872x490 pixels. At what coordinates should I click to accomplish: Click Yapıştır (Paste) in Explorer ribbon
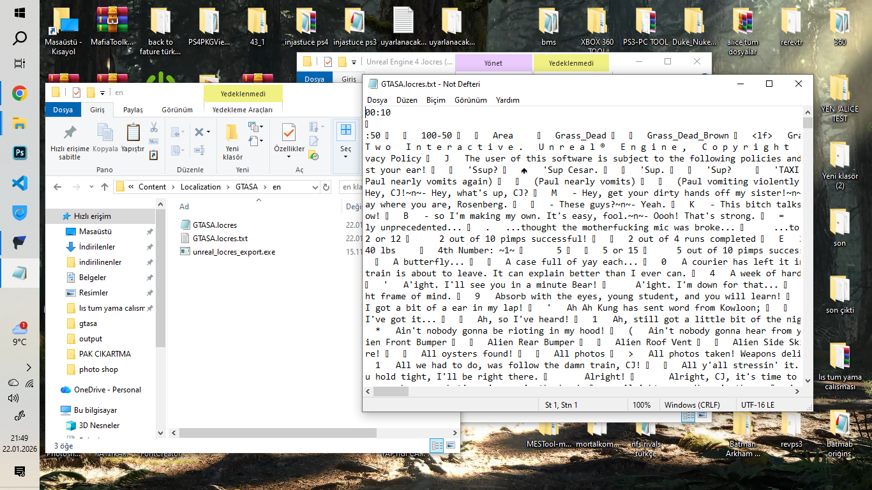tap(133, 138)
